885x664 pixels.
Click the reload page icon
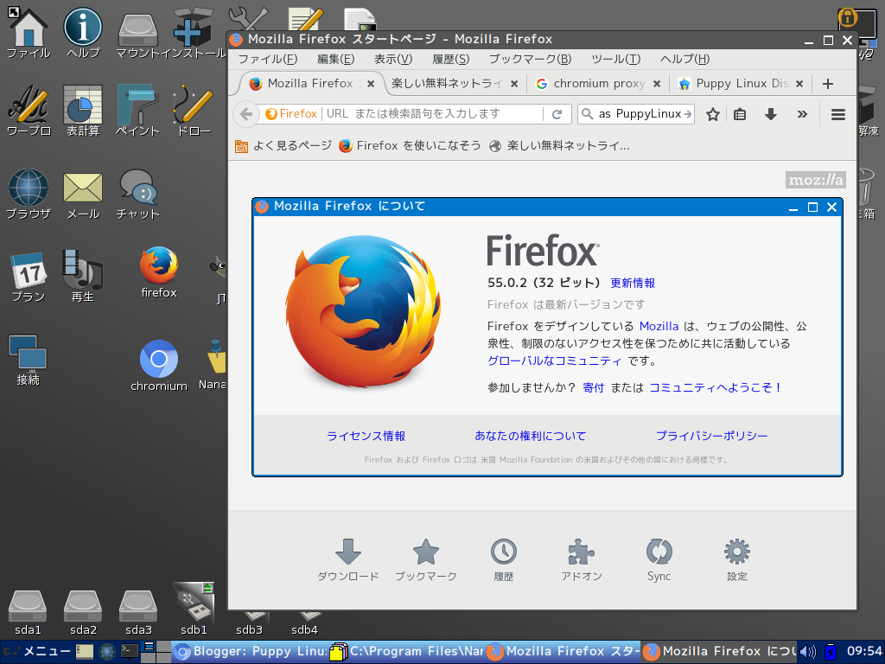click(x=557, y=114)
